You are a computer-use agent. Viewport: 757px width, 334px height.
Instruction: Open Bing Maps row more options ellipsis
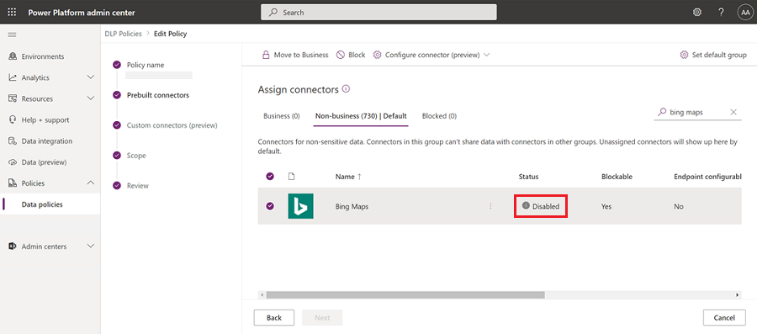point(490,206)
